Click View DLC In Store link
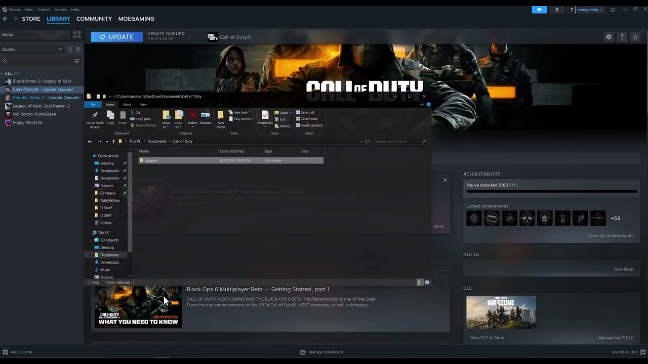The height and width of the screenshot is (364, 648). [487, 338]
